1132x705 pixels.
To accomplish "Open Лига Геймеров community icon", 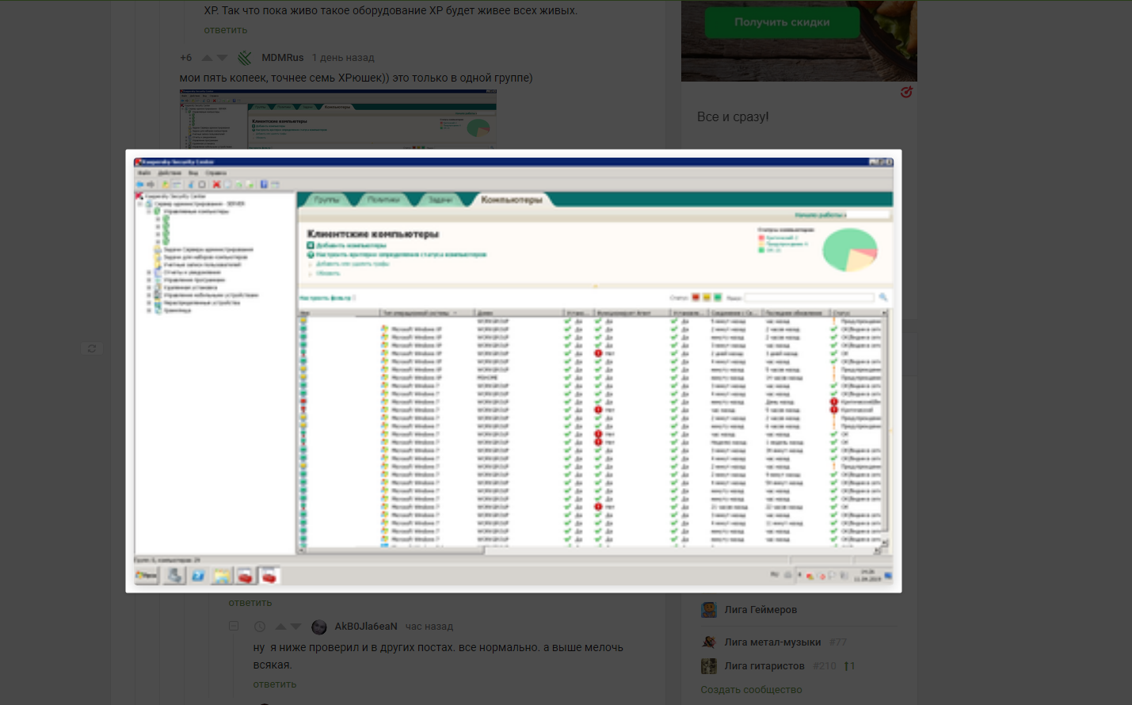I will 709,610.
